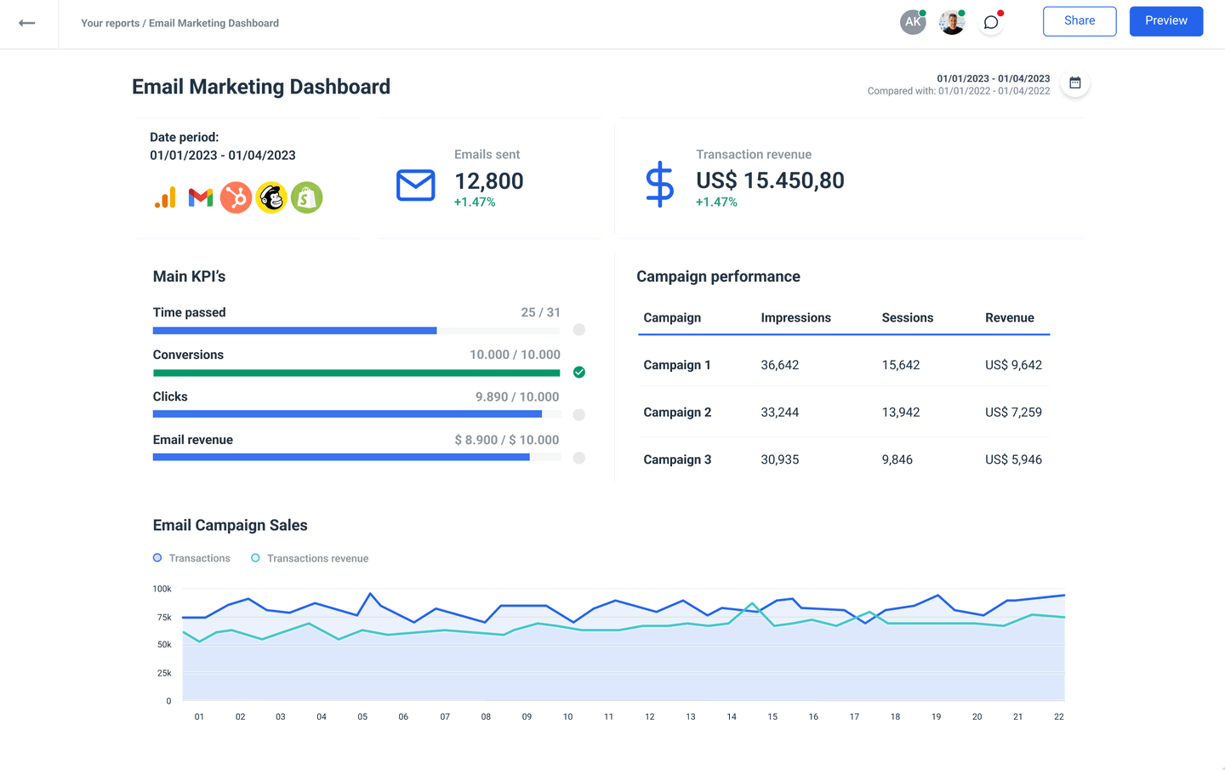This screenshot has width=1225, height=770.
Task: Click the Emails sent envelope icon
Action: (x=415, y=185)
